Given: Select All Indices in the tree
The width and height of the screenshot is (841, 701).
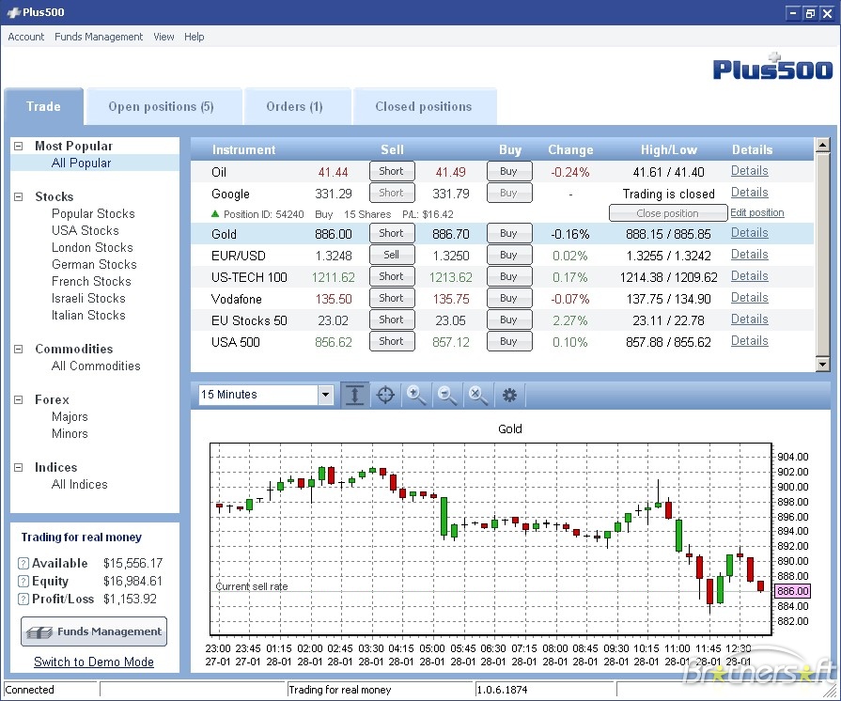Looking at the screenshot, I should [x=79, y=484].
